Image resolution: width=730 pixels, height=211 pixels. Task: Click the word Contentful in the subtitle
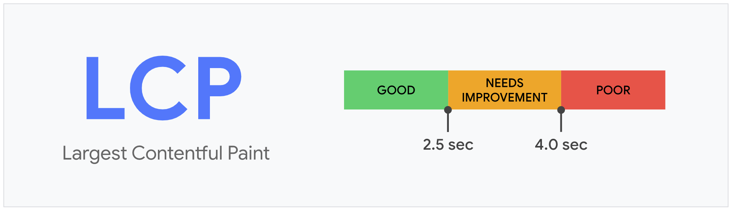point(177,153)
